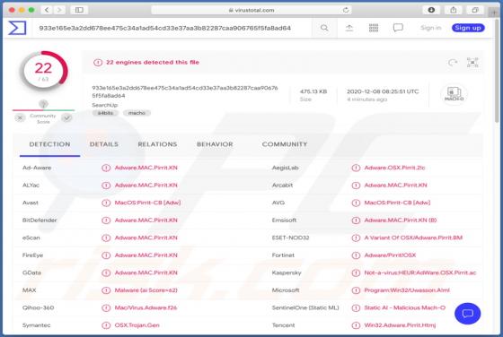Click 'Win32.Adware.Pirrit.Htmj' result
Viewport: 503px width, 337px height.
click(x=400, y=325)
